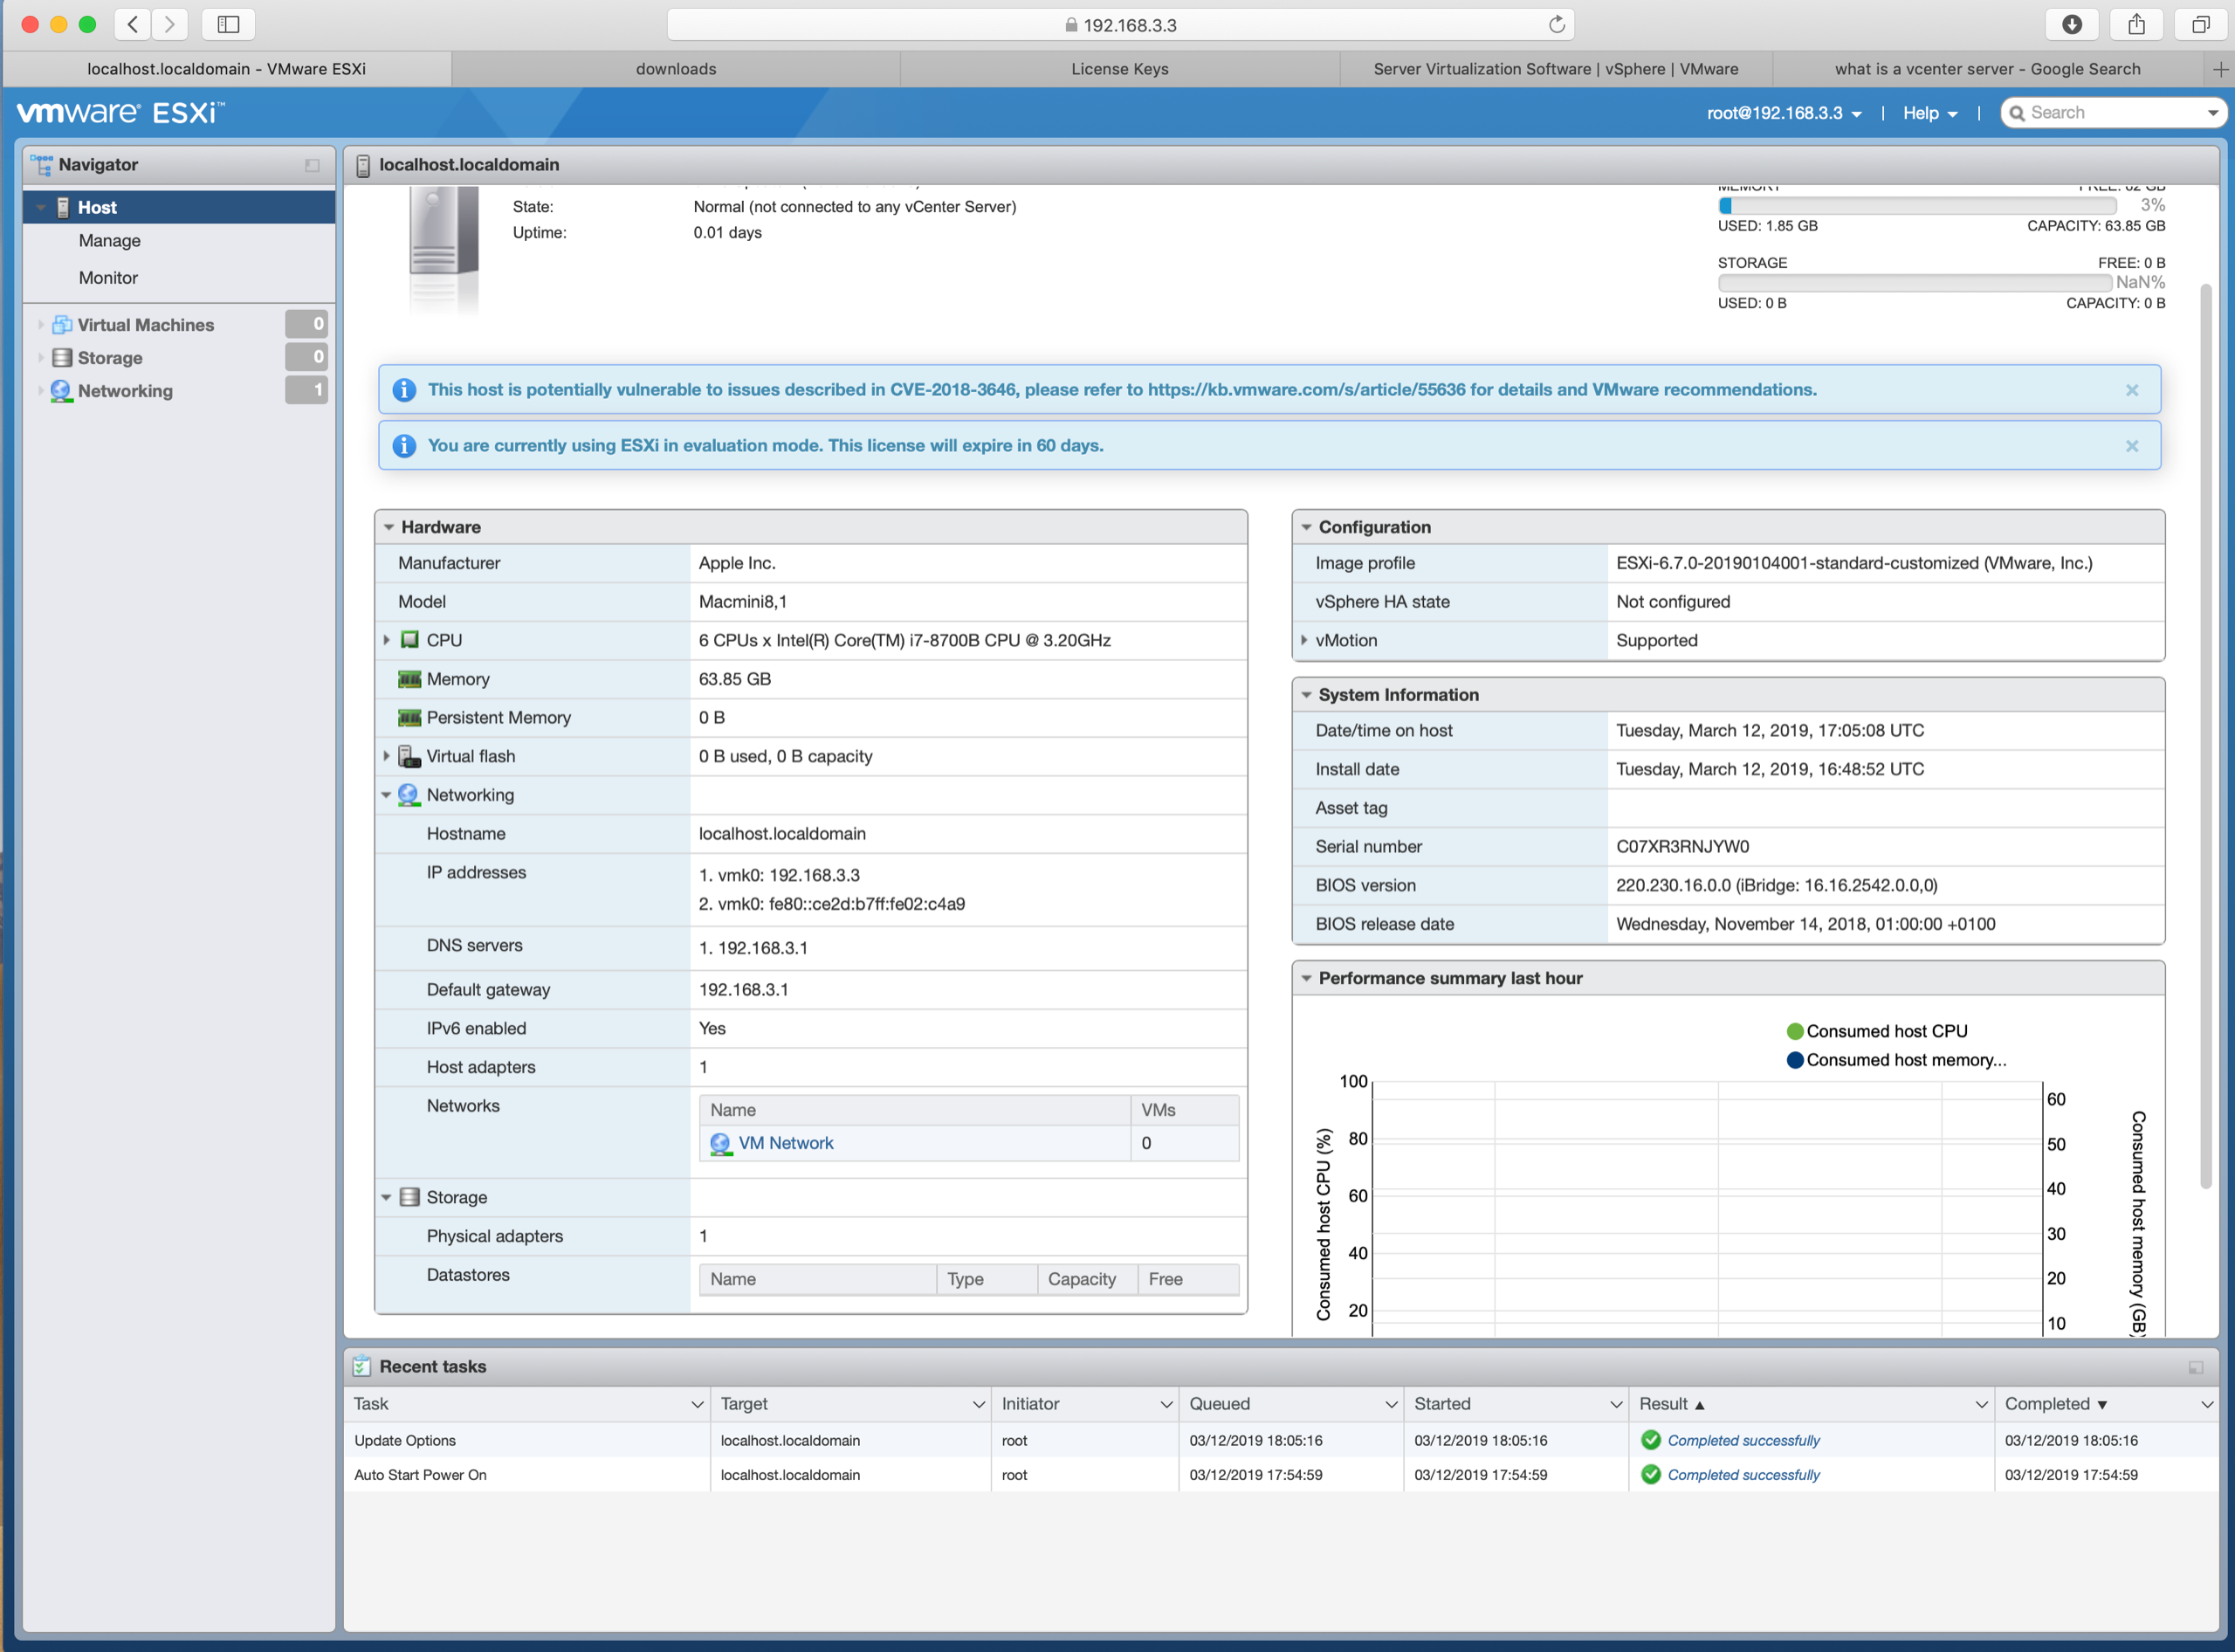Minimize the Navigator panel icon
Image resolution: width=2235 pixels, height=1652 pixels.
pos(312,165)
